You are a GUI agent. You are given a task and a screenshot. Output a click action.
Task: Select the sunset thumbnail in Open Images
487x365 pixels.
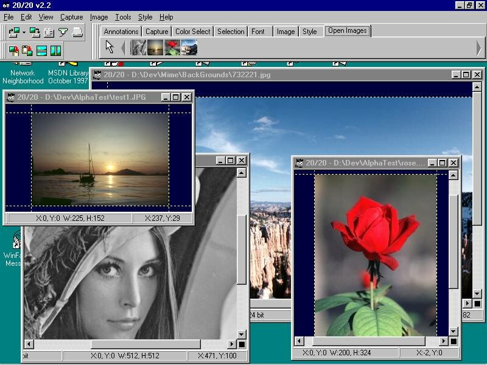pyautogui.click(x=155, y=47)
